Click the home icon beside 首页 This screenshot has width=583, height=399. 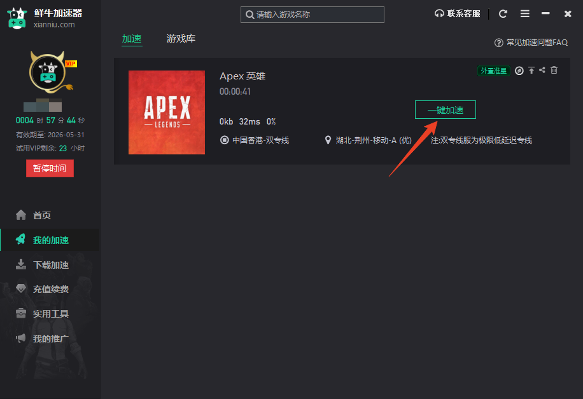21,215
